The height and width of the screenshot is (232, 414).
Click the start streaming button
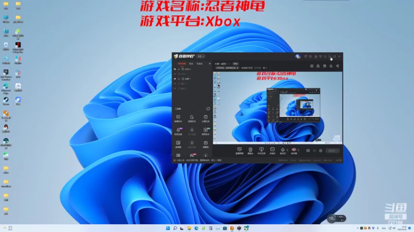[332, 151]
